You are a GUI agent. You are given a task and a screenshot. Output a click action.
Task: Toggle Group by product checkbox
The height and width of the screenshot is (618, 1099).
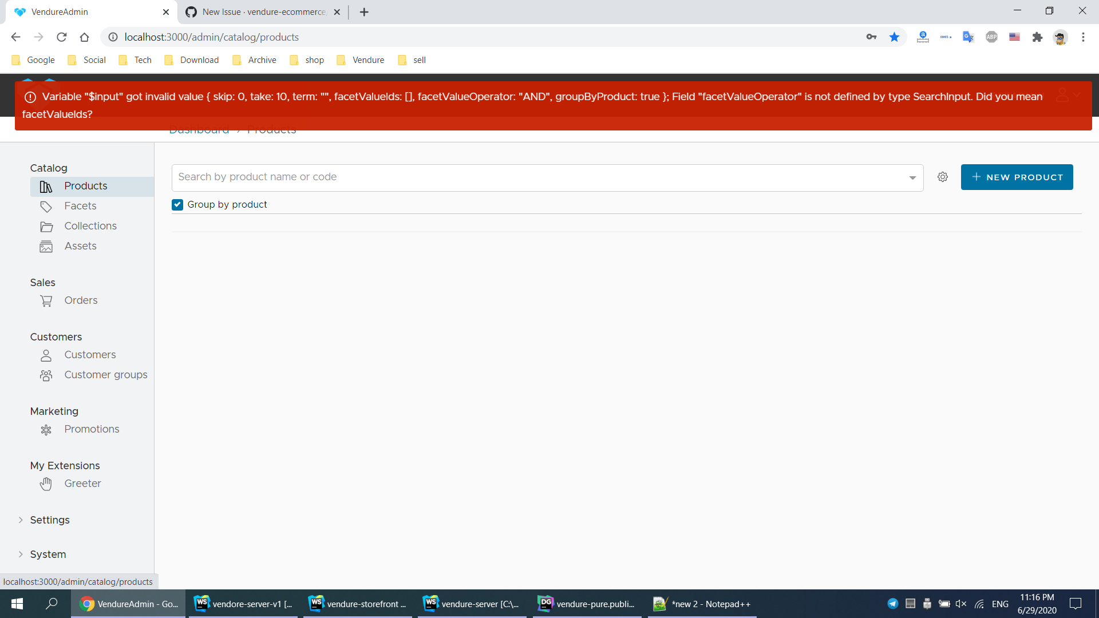[x=177, y=205]
